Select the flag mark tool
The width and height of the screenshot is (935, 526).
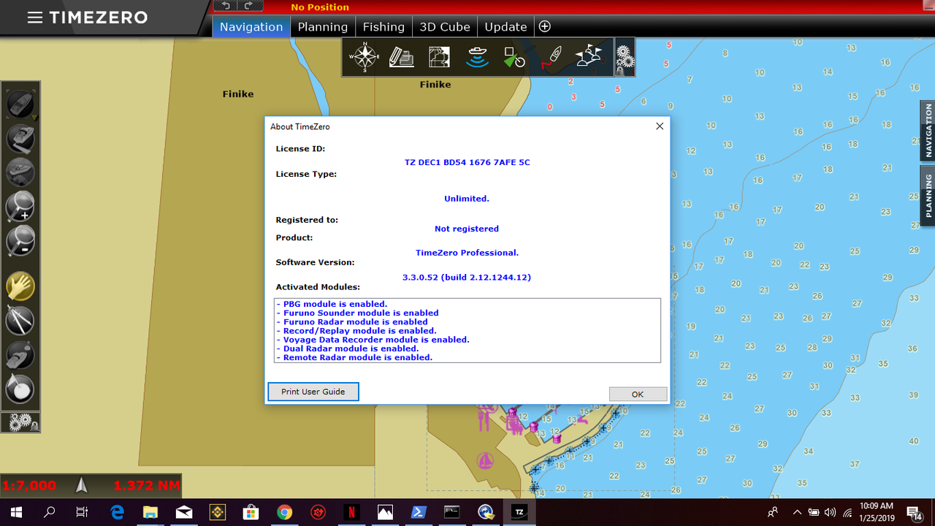pyautogui.click(x=20, y=388)
